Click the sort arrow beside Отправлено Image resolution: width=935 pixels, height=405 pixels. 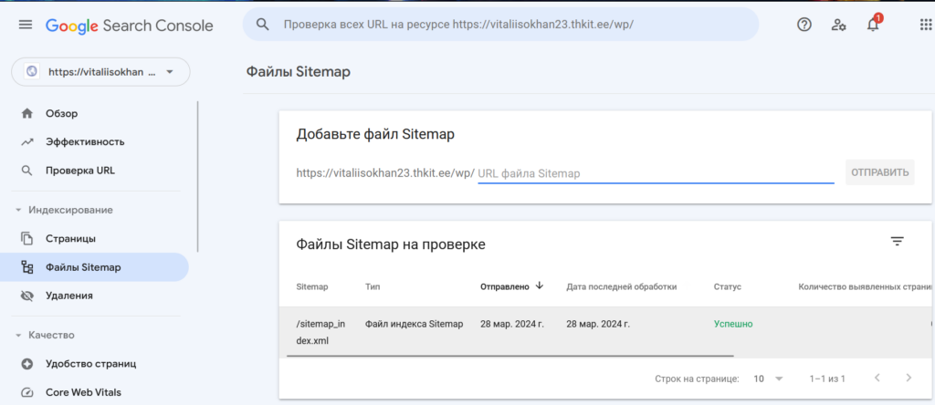[540, 286]
